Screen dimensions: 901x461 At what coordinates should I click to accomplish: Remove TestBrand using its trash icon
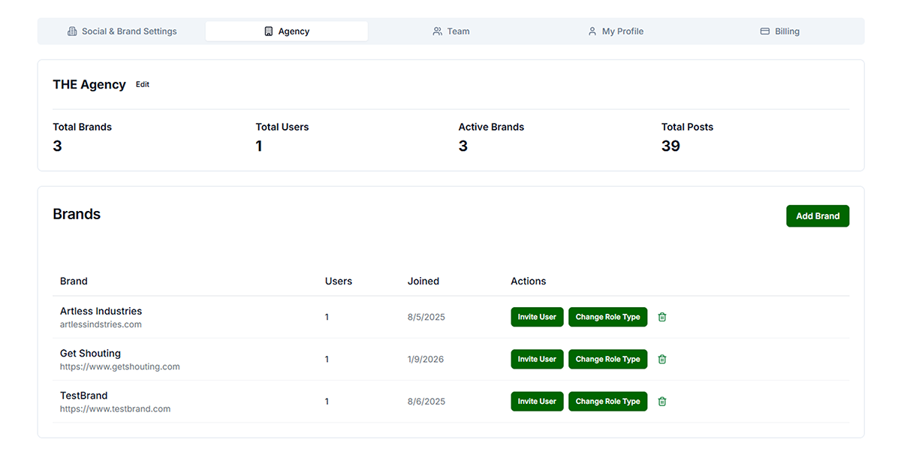click(661, 401)
